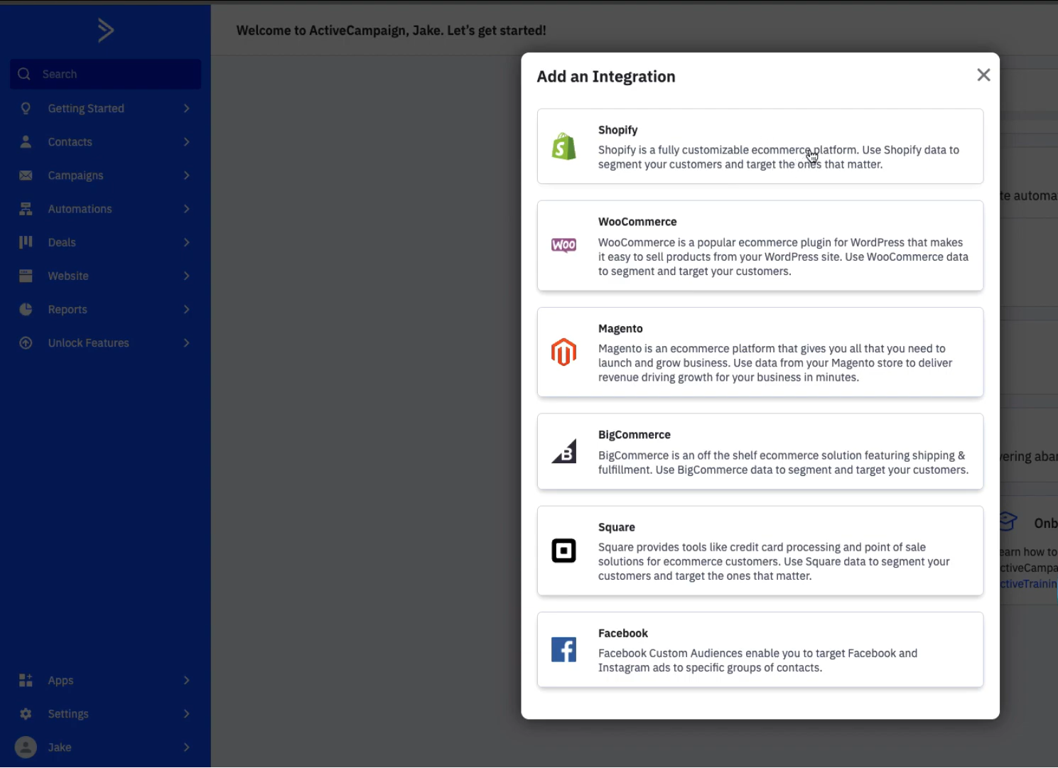1058x768 pixels.
Task: Open the Getting Started menu item
Action: [x=105, y=108]
